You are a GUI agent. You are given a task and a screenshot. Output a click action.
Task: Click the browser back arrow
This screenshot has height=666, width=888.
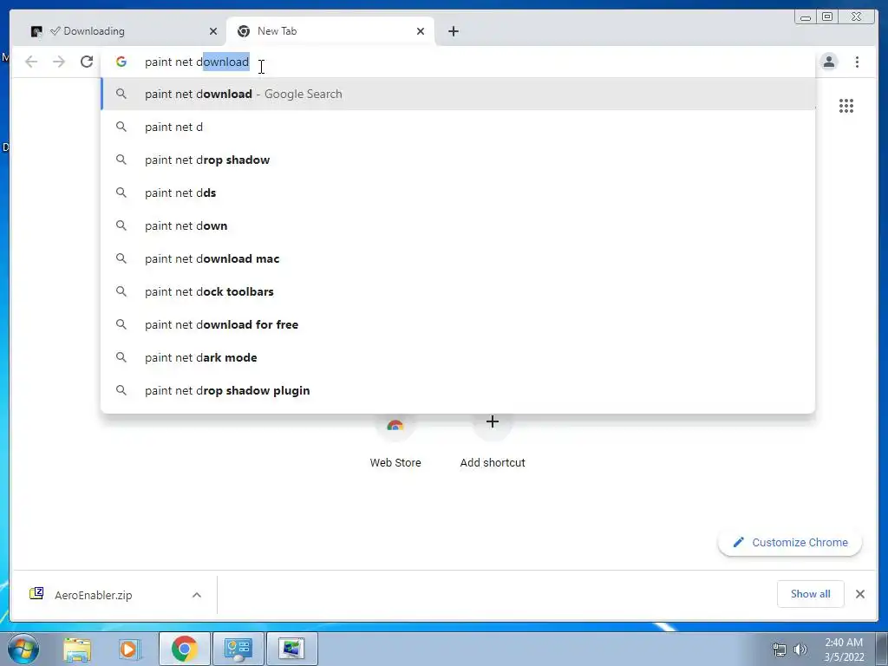point(31,62)
